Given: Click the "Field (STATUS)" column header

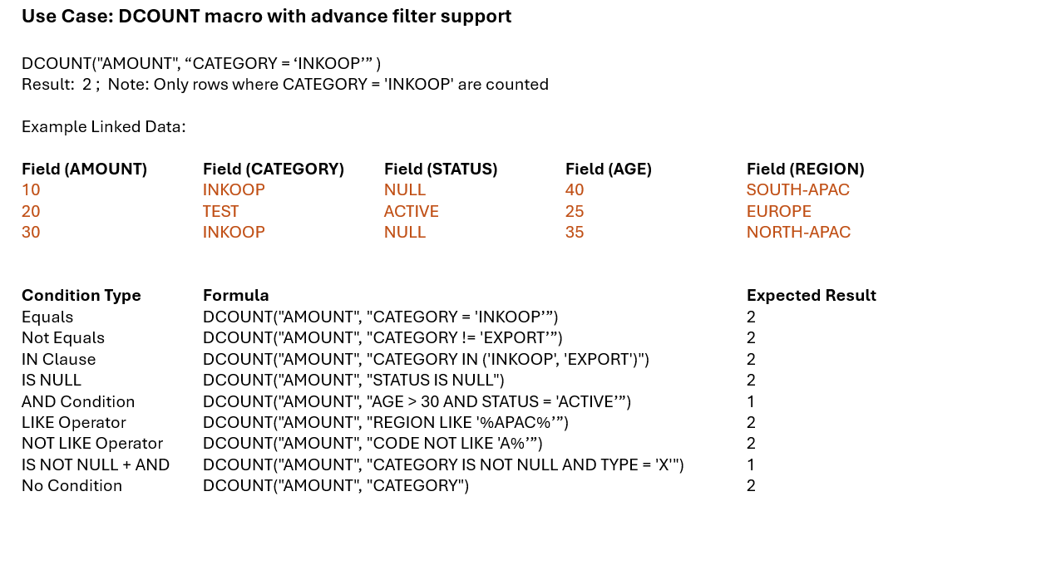Looking at the screenshot, I should [x=441, y=169].
